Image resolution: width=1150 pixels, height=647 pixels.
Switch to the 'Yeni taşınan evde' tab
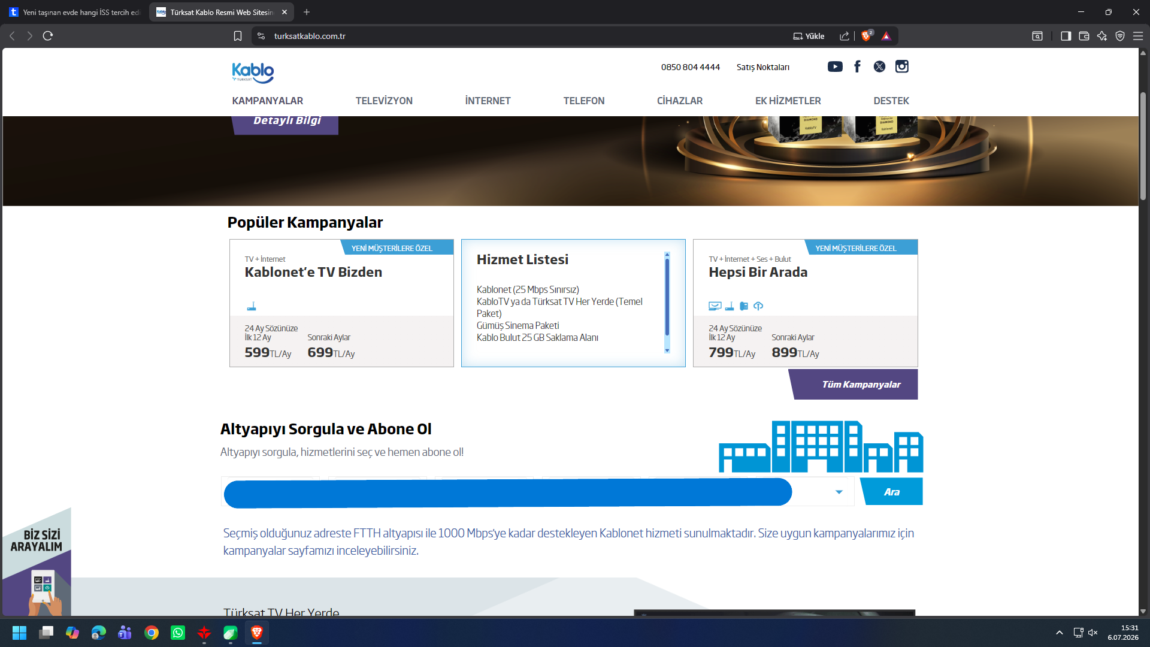pos(75,12)
